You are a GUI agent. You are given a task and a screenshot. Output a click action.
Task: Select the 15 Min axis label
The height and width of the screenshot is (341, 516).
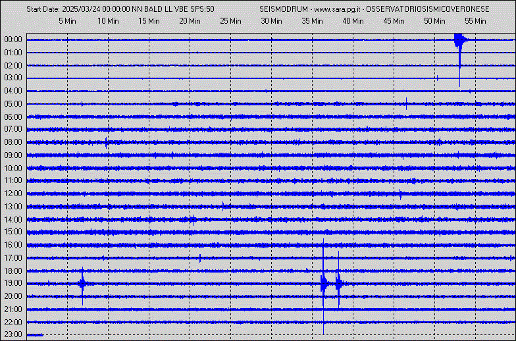[x=149, y=21]
